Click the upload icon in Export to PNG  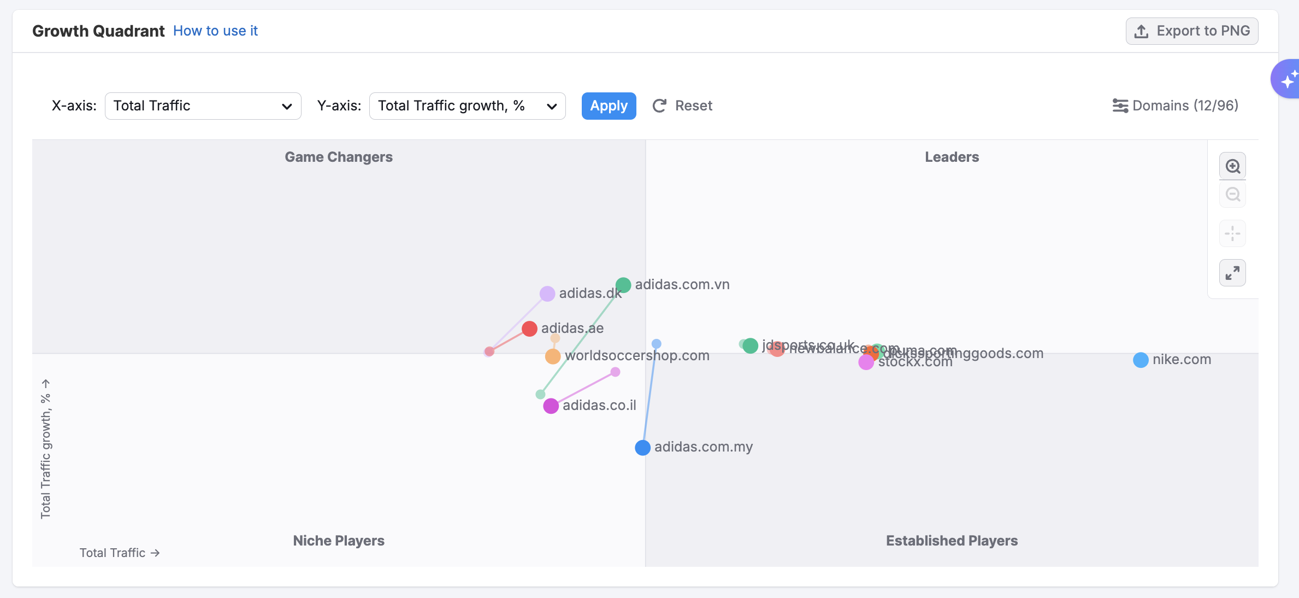pyautogui.click(x=1141, y=31)
